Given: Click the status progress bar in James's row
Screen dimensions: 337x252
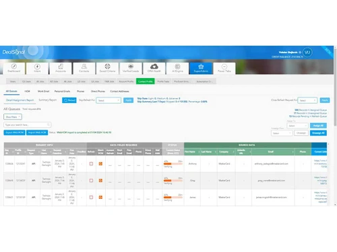Looking at the screenshot, I should click(x=173, y=198).
